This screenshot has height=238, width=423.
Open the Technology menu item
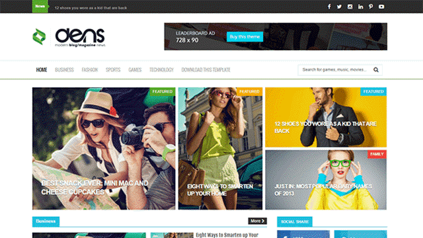click(x=161, y=70)
